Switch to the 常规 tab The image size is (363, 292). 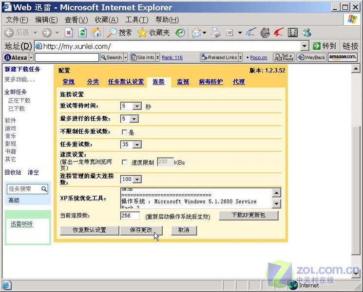tap(69, 82)
